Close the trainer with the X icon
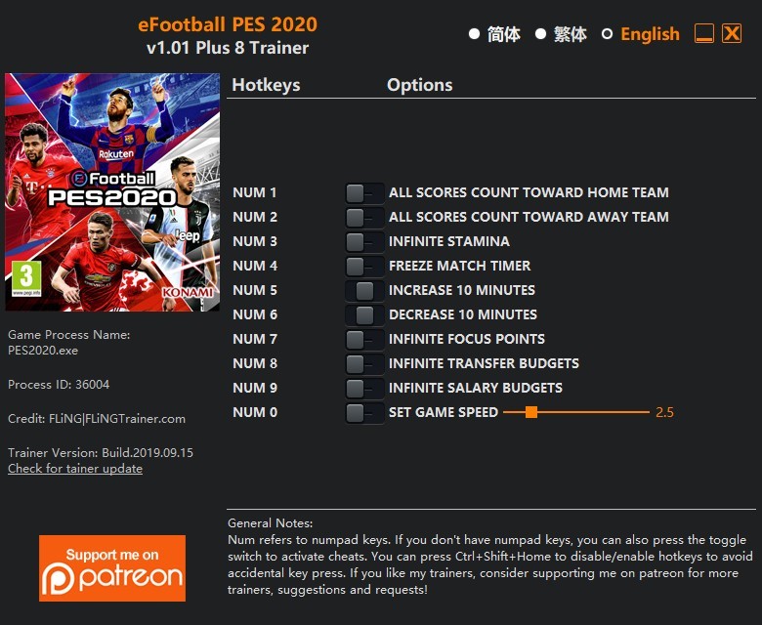 point(732,33)
